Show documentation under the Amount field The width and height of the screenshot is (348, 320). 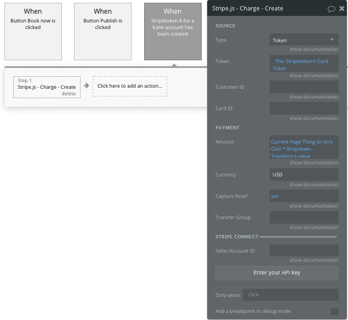click(313, 163)
